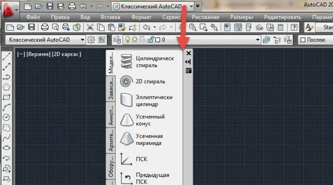Open the [2D каркас] visual style menu
Viewport: 333px width, 185px height.
(67, 54)
